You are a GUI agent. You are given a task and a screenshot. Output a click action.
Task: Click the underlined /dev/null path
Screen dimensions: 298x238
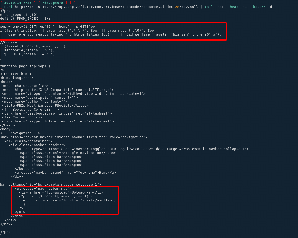pyautogui.click(x=189, y=7)
